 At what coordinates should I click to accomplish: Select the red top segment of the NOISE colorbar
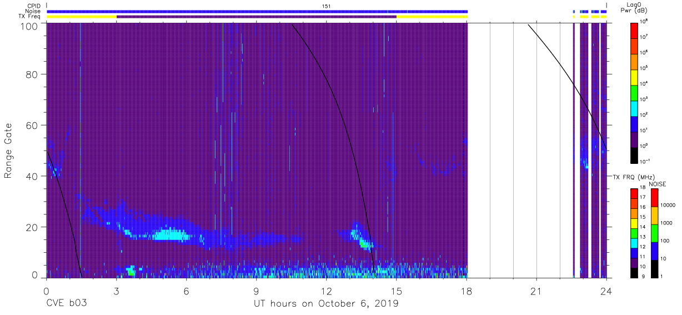click(654, 197)
